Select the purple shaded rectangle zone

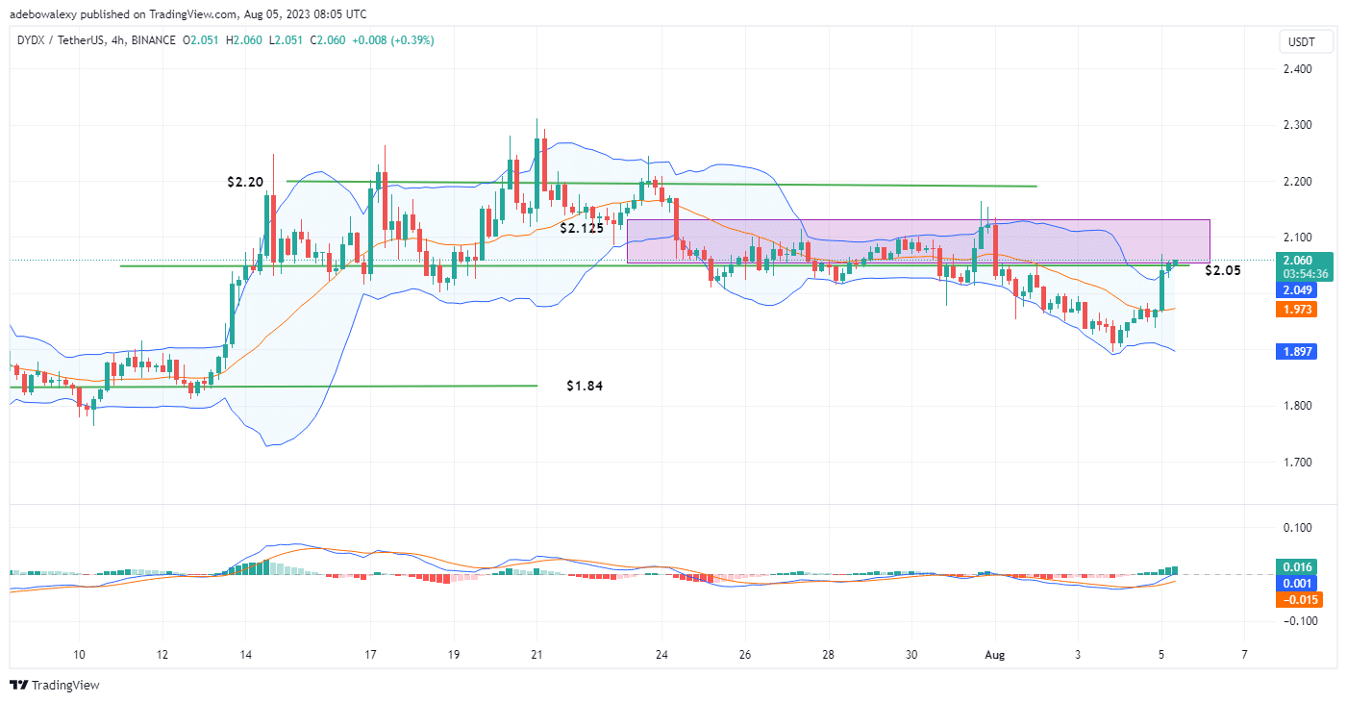[918, 241]
